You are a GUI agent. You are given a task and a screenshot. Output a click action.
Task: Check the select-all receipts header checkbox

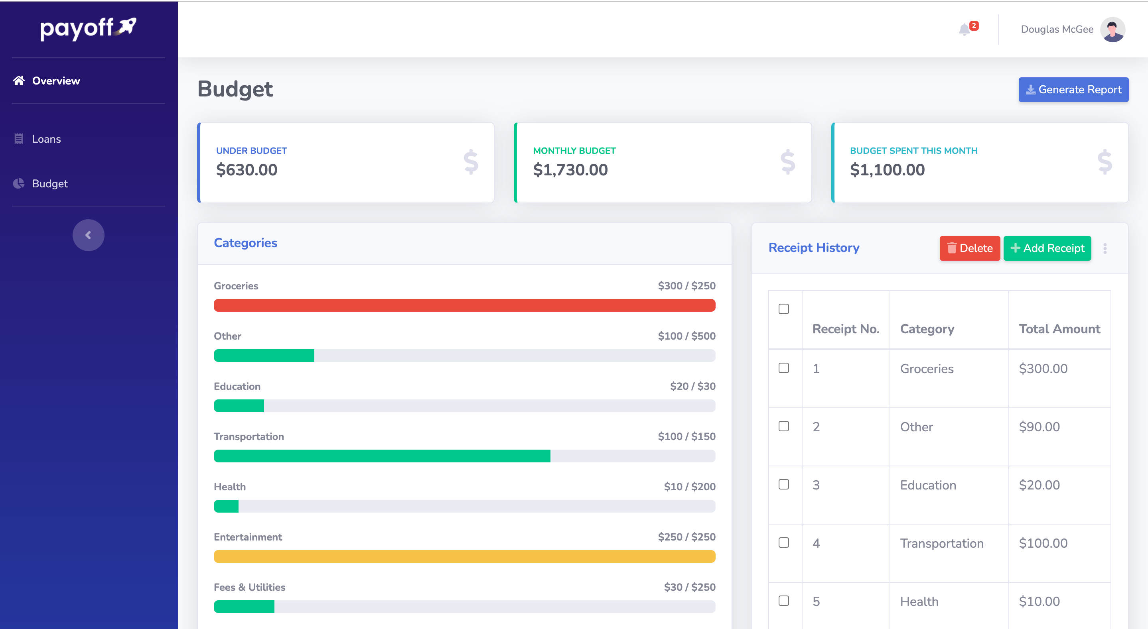(783, 309)
